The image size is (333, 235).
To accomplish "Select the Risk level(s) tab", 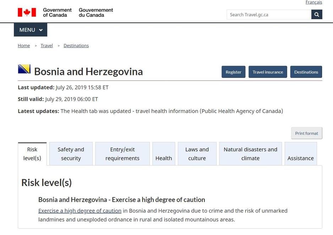I will (x=32, y=154).
